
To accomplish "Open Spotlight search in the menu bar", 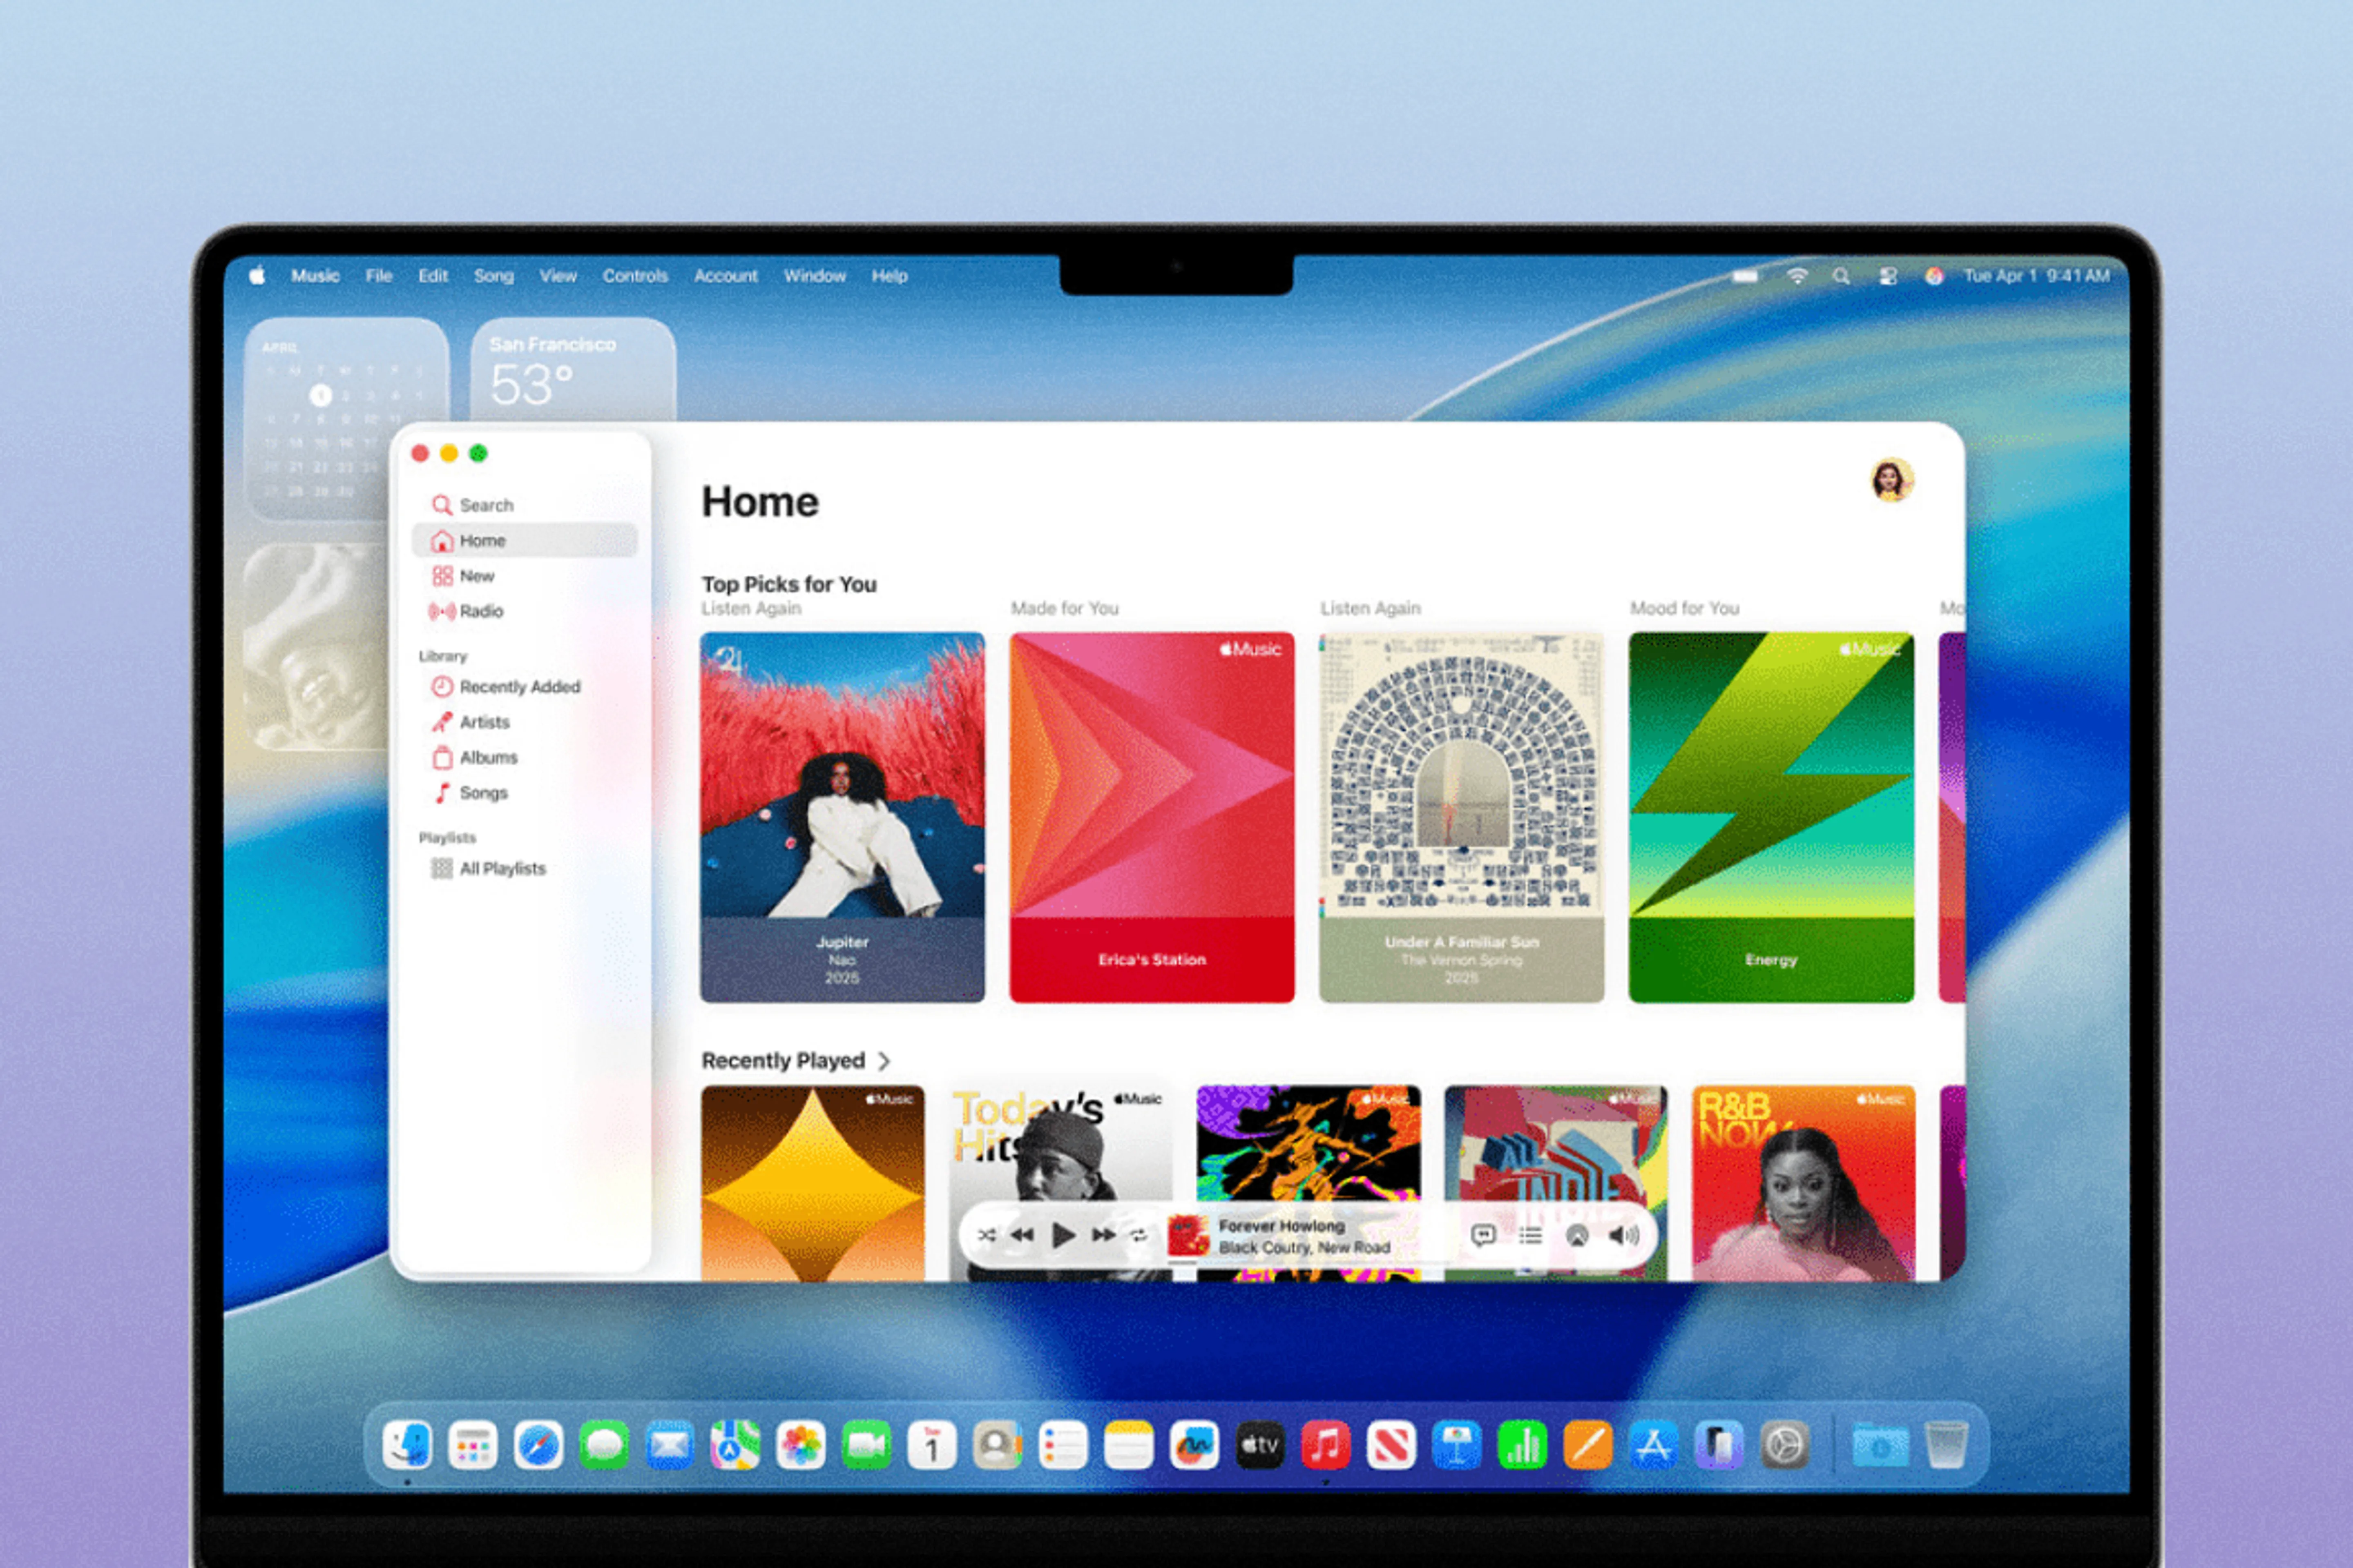I will (x=1841, y=276).
